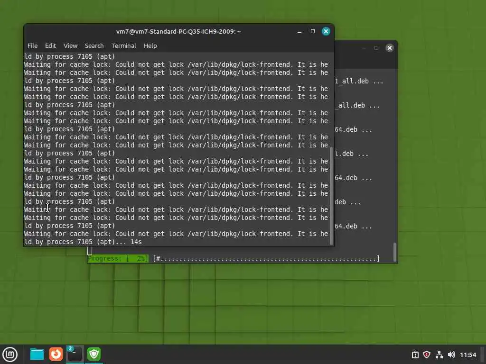Open the View menu

point(70,46)
